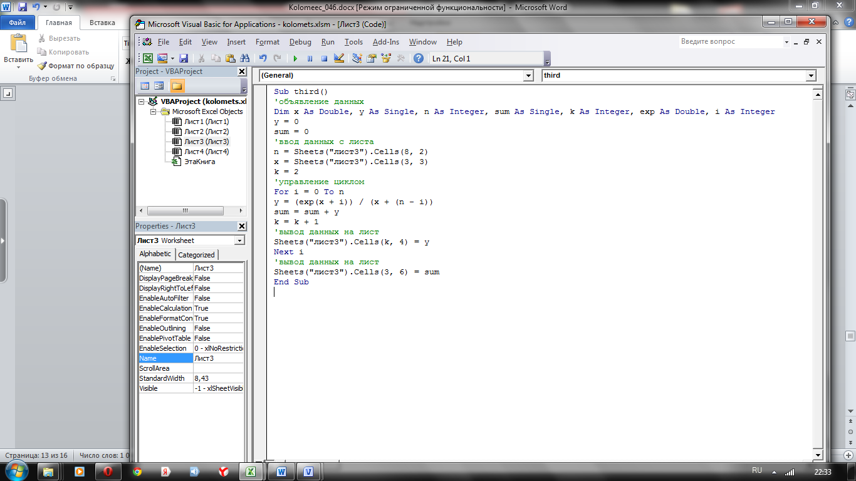Open the Opera taskbar icon
856x481 pixels.
[108, 471]
